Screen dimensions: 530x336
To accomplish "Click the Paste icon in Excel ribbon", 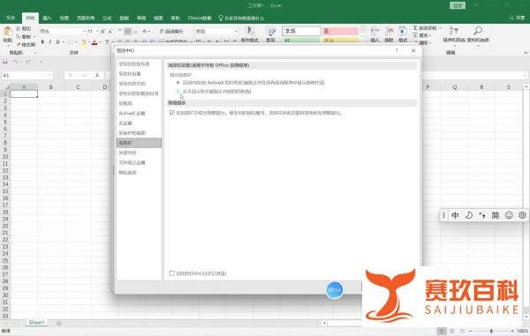I will pyautogui.click(x=8, y=33).
